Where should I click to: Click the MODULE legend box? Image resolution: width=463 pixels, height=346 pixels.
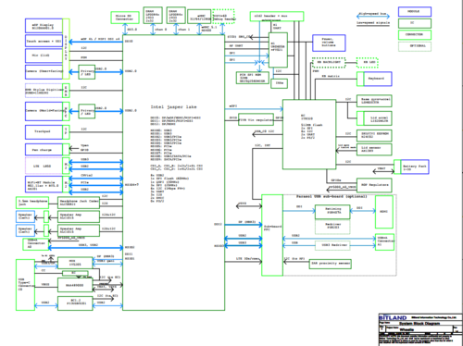415,12
